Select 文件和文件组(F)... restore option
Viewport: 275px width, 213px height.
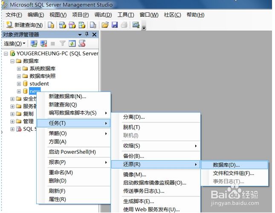234,173
